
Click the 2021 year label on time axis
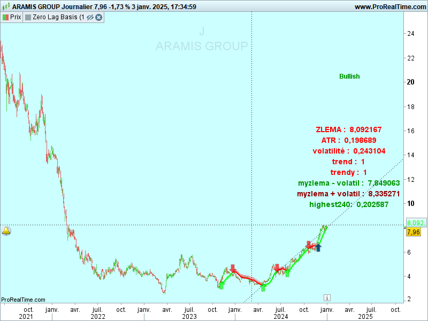click(x=26, y=317)
